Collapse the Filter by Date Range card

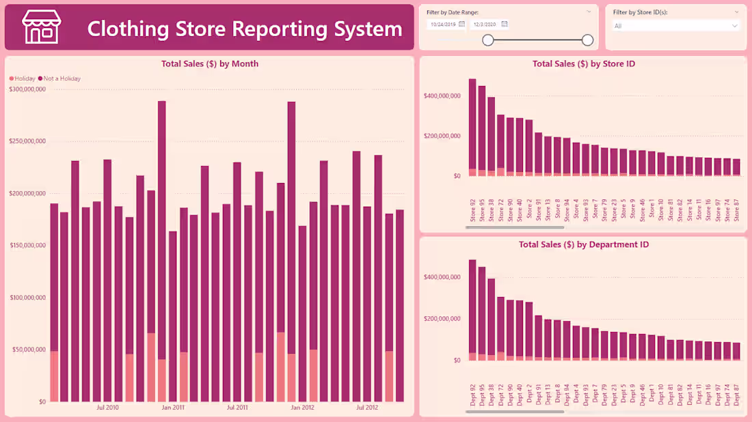click(x=589, y=12)
